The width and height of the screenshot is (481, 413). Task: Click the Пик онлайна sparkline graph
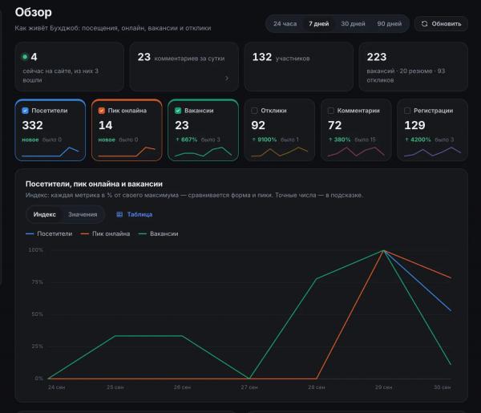pyautogui.click(x=127, y=152)
